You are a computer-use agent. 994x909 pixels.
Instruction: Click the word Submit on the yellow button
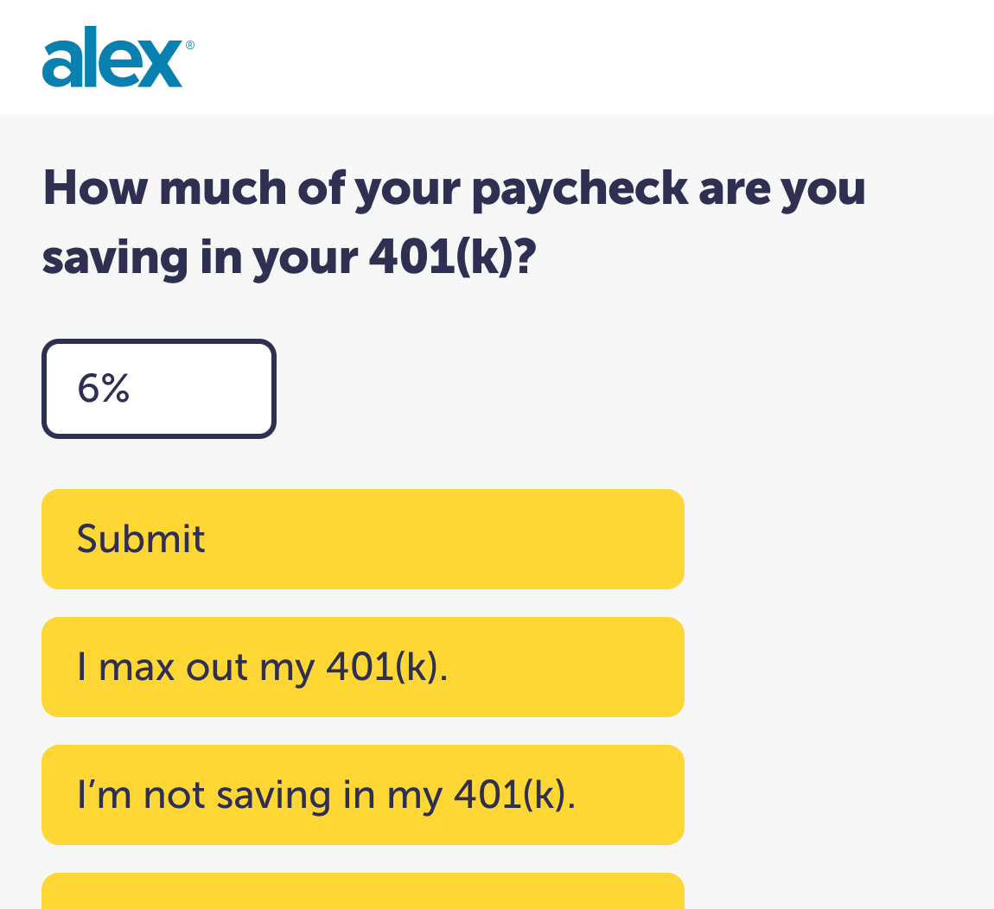[141, 539]
